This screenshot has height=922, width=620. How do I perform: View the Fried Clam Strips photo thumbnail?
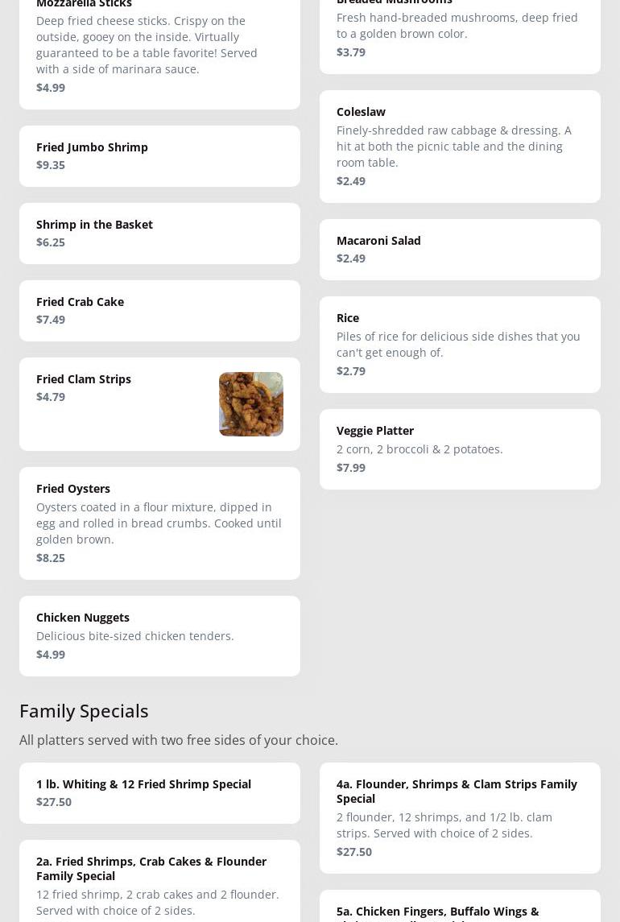pos(251,404)
